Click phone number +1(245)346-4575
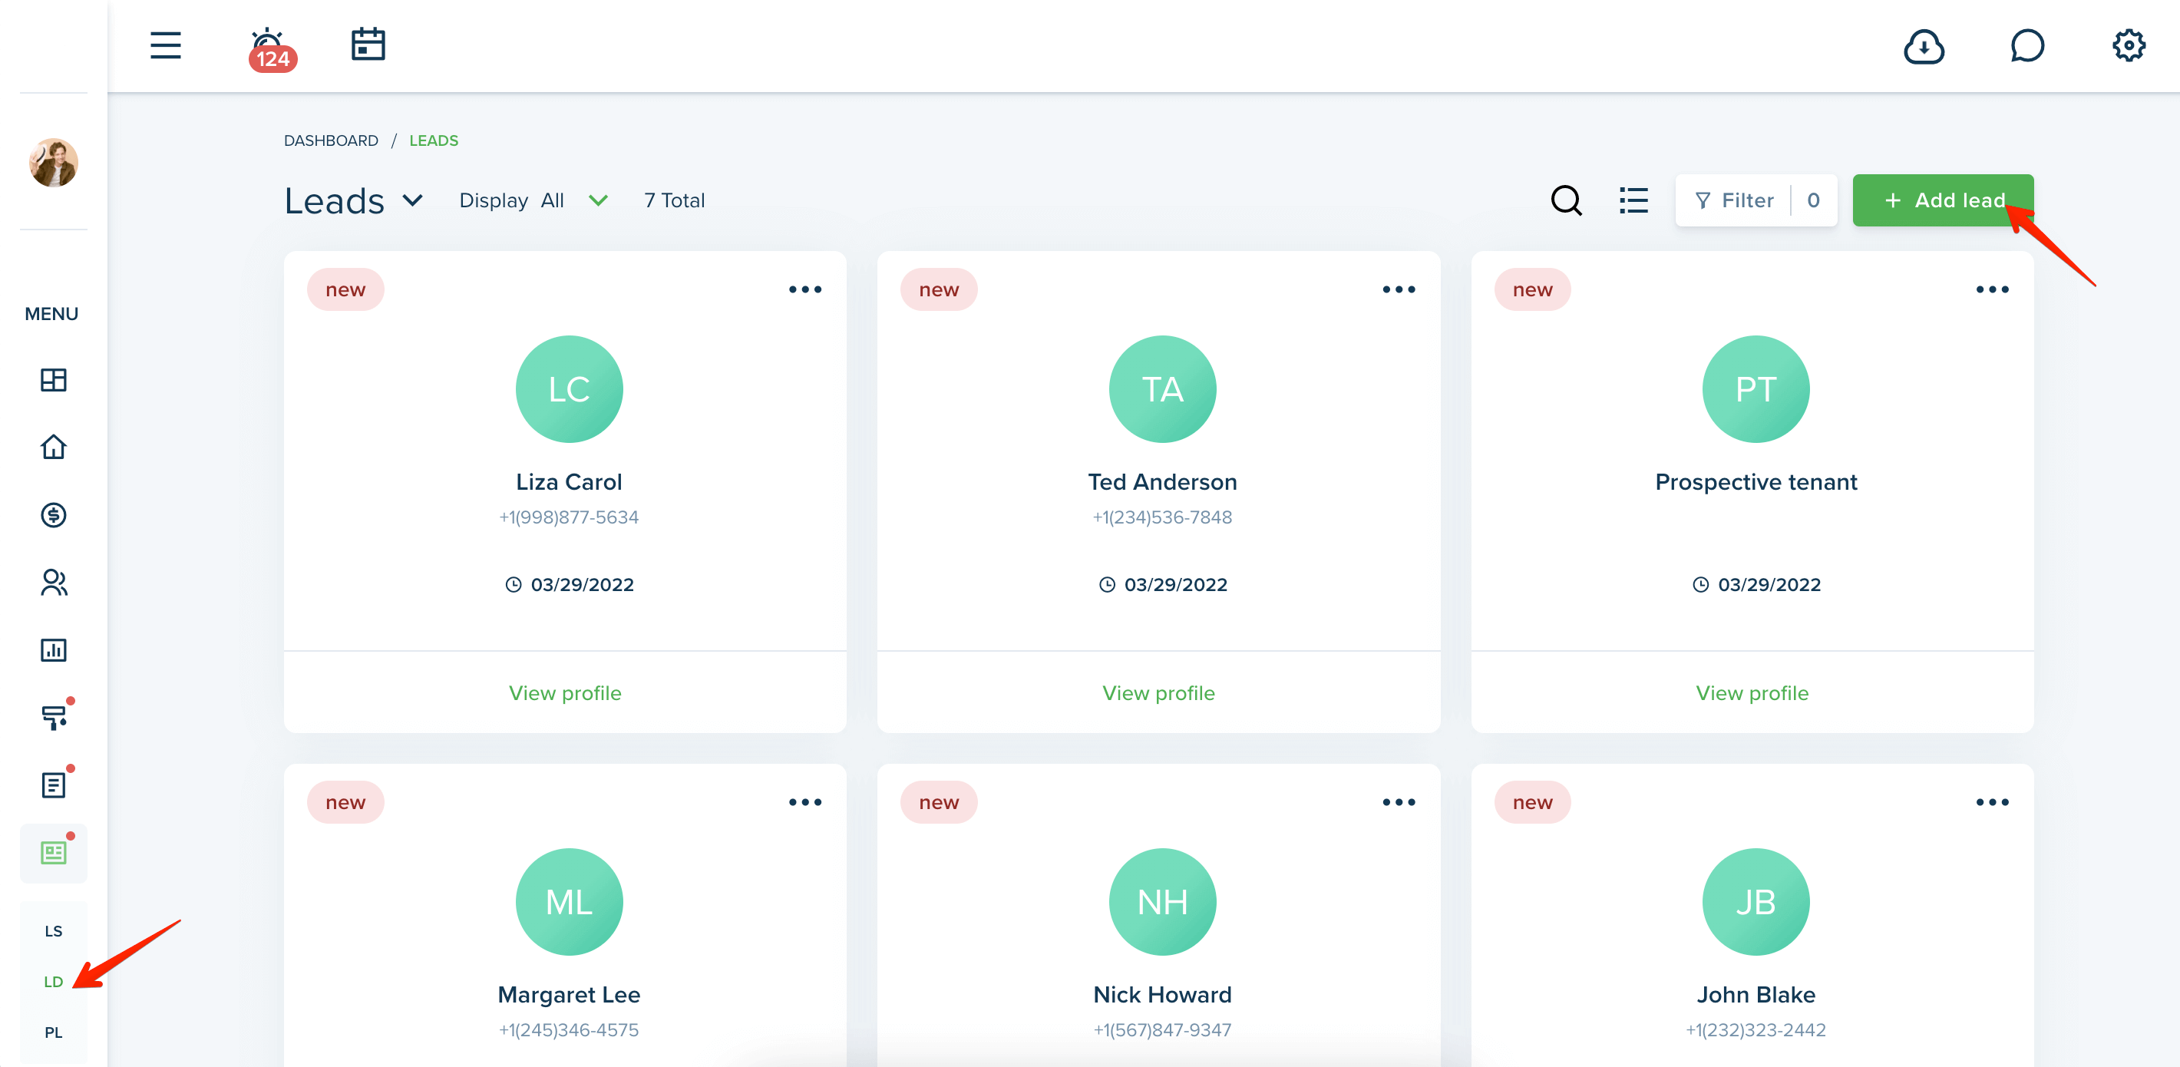Screen dimensions: 2180x1067 click(x=569, y=1029)
